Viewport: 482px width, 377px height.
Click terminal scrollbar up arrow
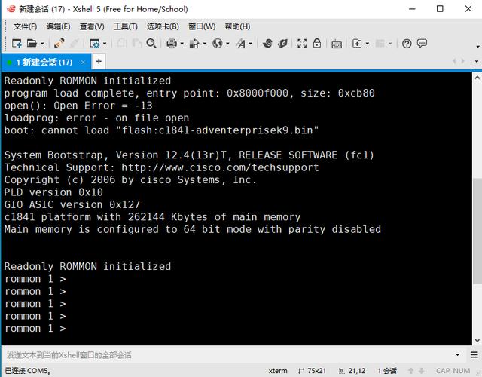tap(477, 78)
